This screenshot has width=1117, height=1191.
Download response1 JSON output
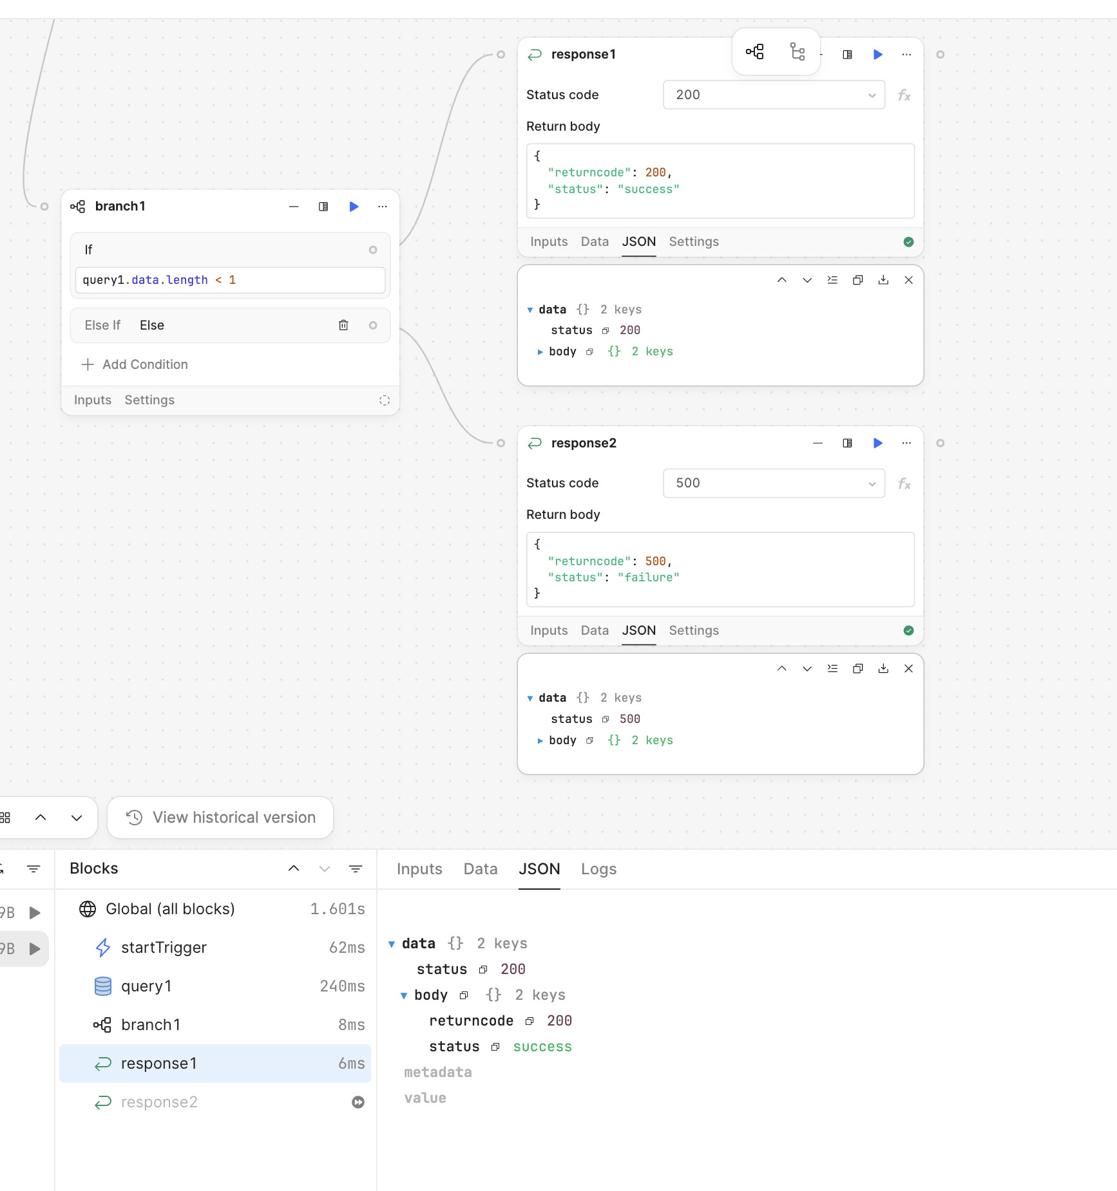(x=883, y=280)
